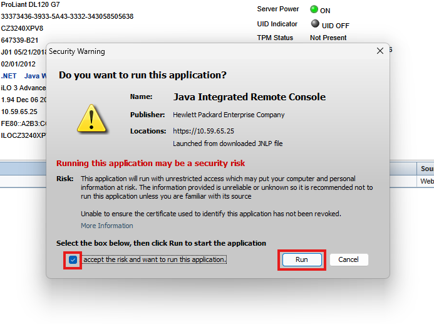Click the location https://10.59.65.25 in dialog
The height and width of the screenshot is (324, 434).
point(204,131)
